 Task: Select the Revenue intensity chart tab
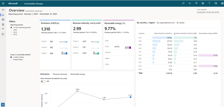(60, 74)
